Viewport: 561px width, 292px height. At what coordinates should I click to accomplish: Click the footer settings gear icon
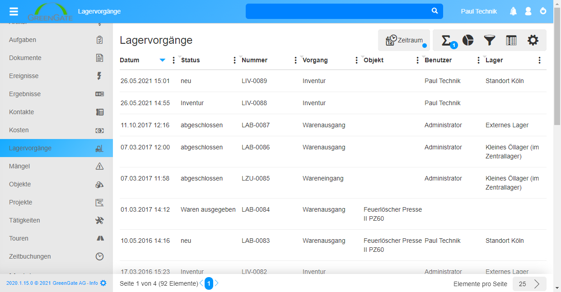(103, 283)
